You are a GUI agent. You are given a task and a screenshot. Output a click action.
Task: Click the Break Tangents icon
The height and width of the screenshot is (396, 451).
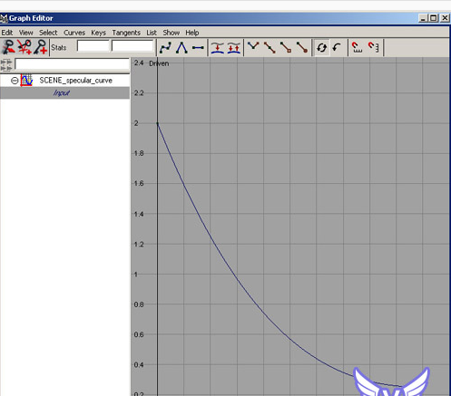click(253, 48)
